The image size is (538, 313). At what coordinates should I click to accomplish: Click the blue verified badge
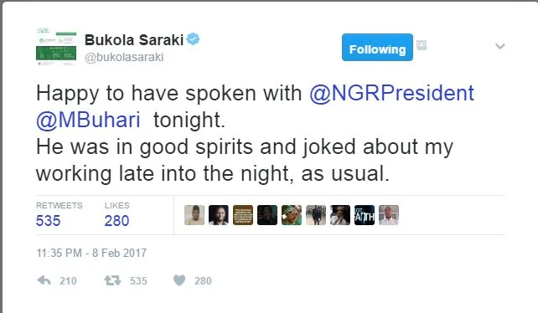click(x=194, y=38)
